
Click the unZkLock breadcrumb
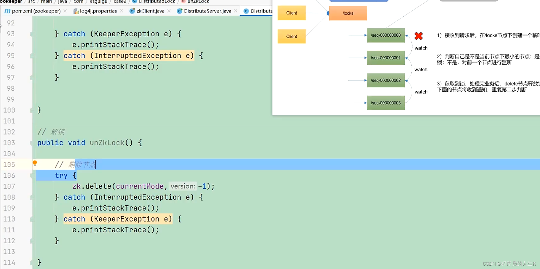[198, 2]
